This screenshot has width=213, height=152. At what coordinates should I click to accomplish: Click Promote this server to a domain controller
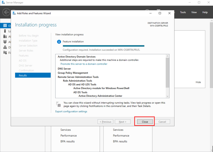pos(84,64)
